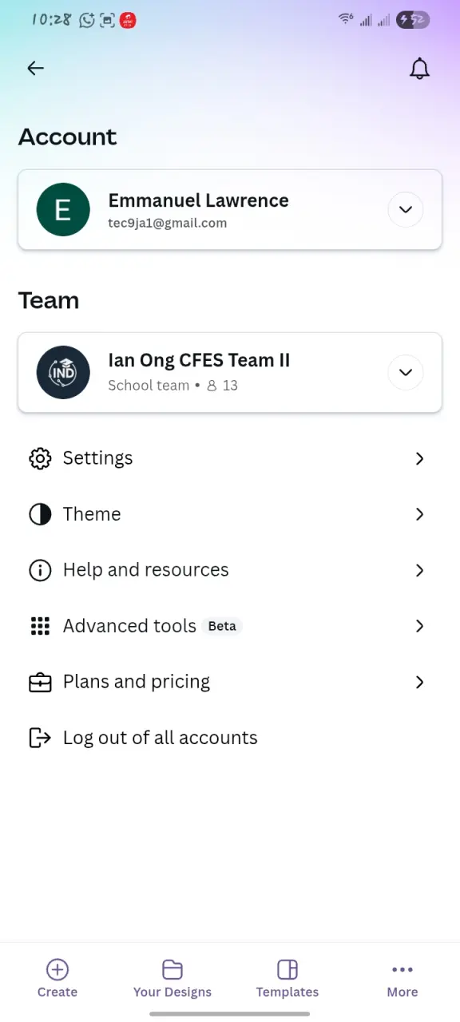Image resolution: width=460 pixels, height=1022 pixels.
Task: Open Help and resources chevron
Action: (419, 570)
